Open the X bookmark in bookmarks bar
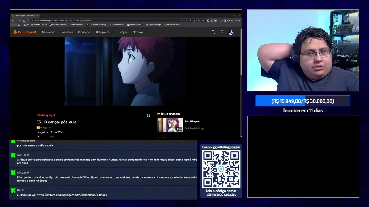Image resolution: width=369 pixels, height=207 pixels. [x=87, y=25]
